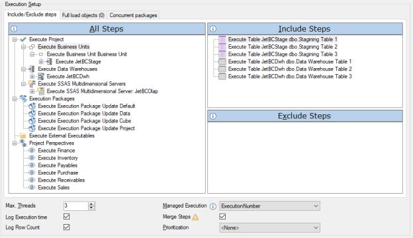Toggle the Log Execution time checkbox

pos(67,217)
